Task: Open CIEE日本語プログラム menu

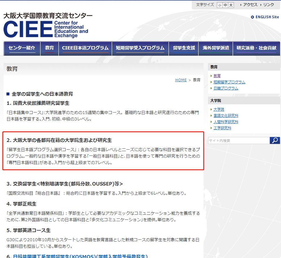Action: point(85,48)
